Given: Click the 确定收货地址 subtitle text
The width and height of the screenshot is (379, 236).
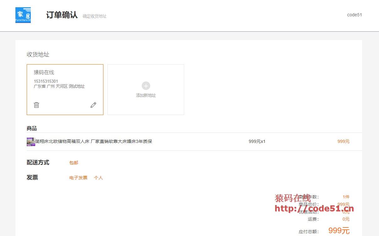Looking at the screenshot, I should [95, 16].
